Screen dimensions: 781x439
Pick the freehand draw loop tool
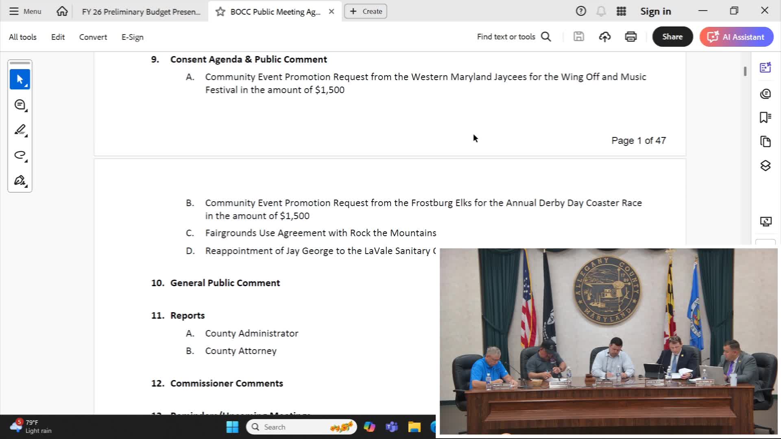tap(20, 155)
